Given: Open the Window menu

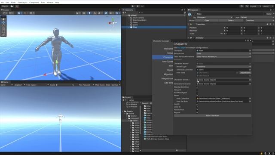Looking at the screenshot, I should 50,3.
